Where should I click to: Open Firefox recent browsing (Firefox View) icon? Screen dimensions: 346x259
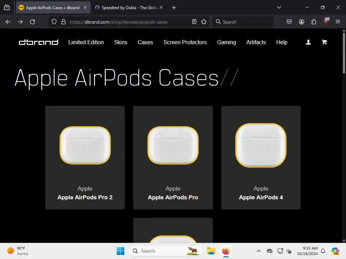(x=7, y=7)
